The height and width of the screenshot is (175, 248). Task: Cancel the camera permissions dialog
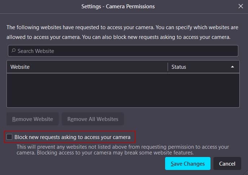227,163
